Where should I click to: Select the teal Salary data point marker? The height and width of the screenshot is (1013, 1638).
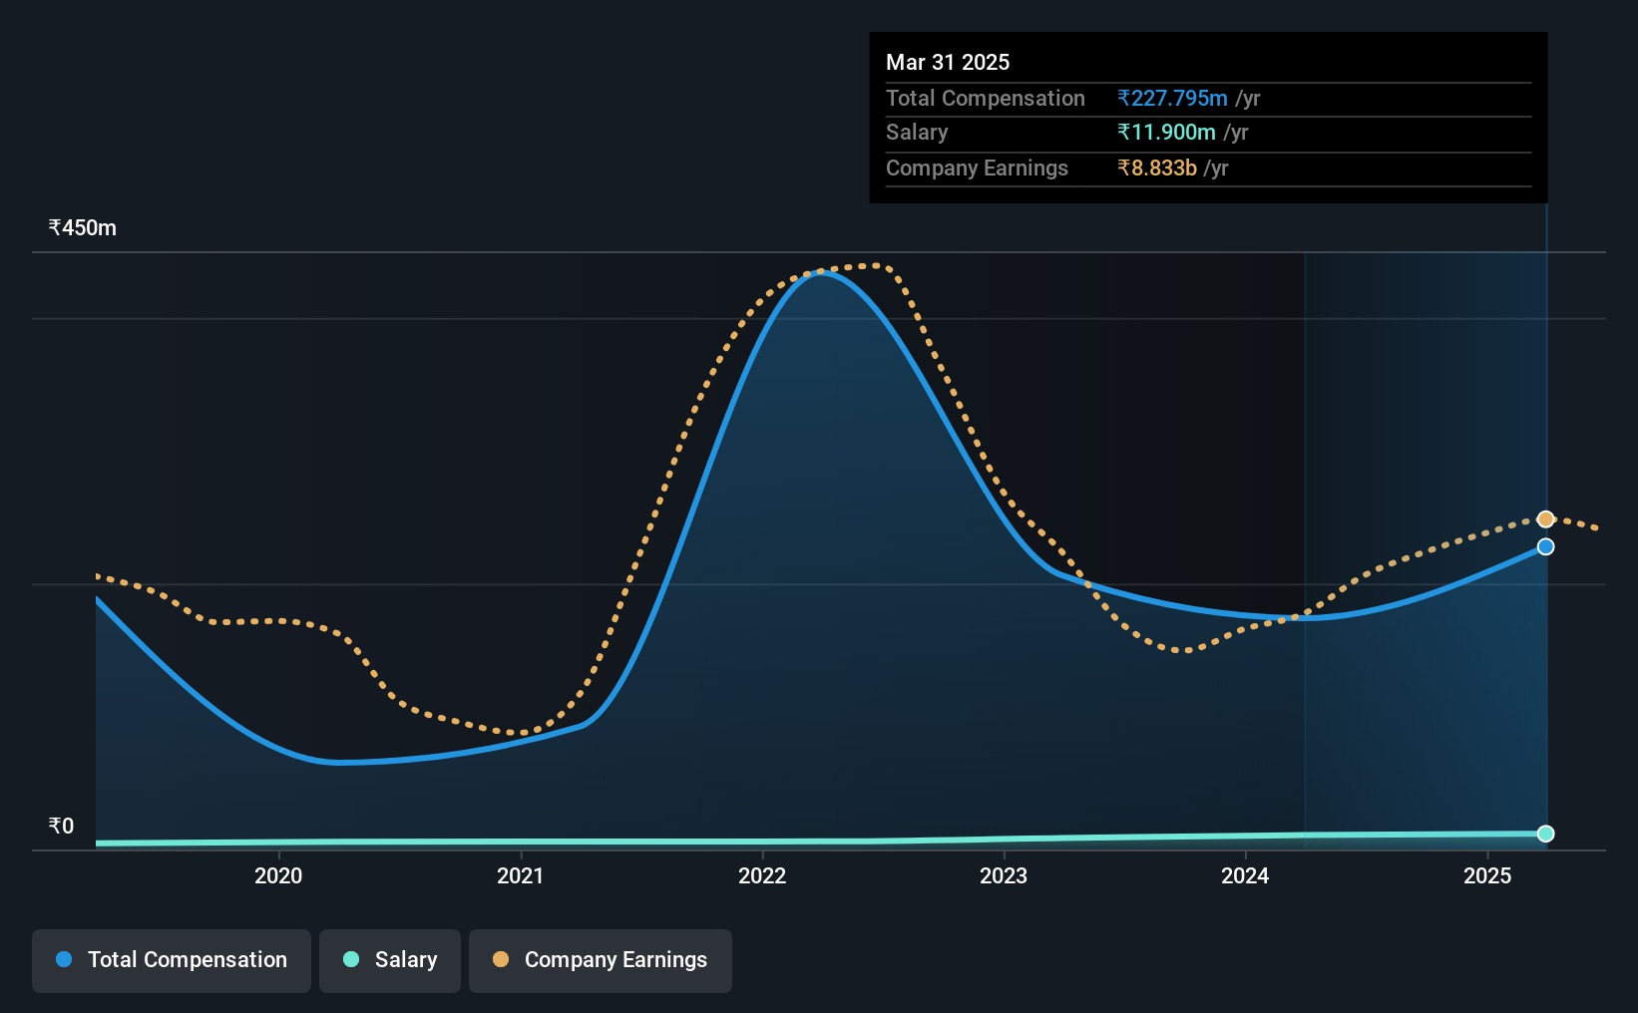(1545, 834)
